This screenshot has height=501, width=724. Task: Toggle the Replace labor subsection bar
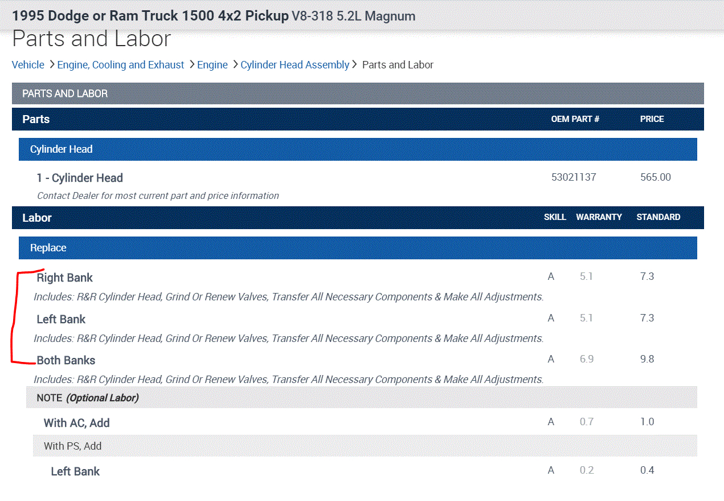pos(48,248)
